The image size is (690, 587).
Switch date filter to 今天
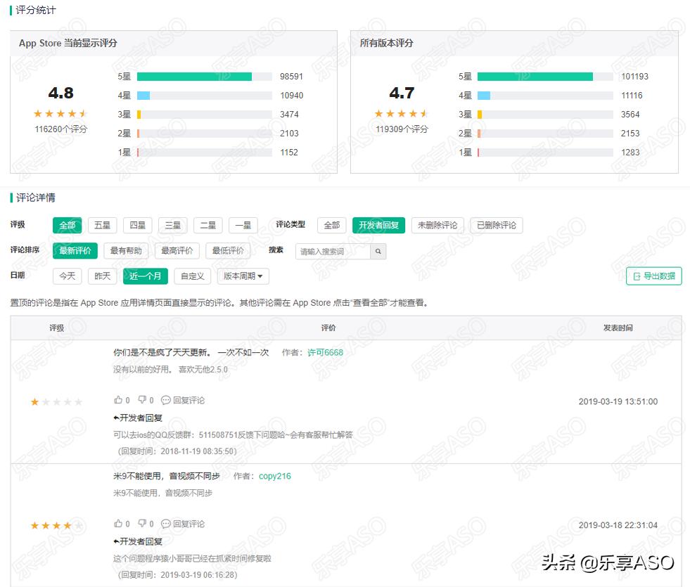click(67, 276)
